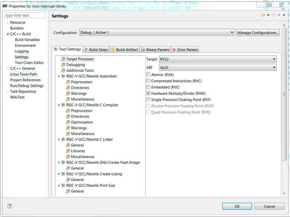This screenshot has width=290, height=217.
Task: Click the Build Artifact tab icon
Action: click(112, 50)
